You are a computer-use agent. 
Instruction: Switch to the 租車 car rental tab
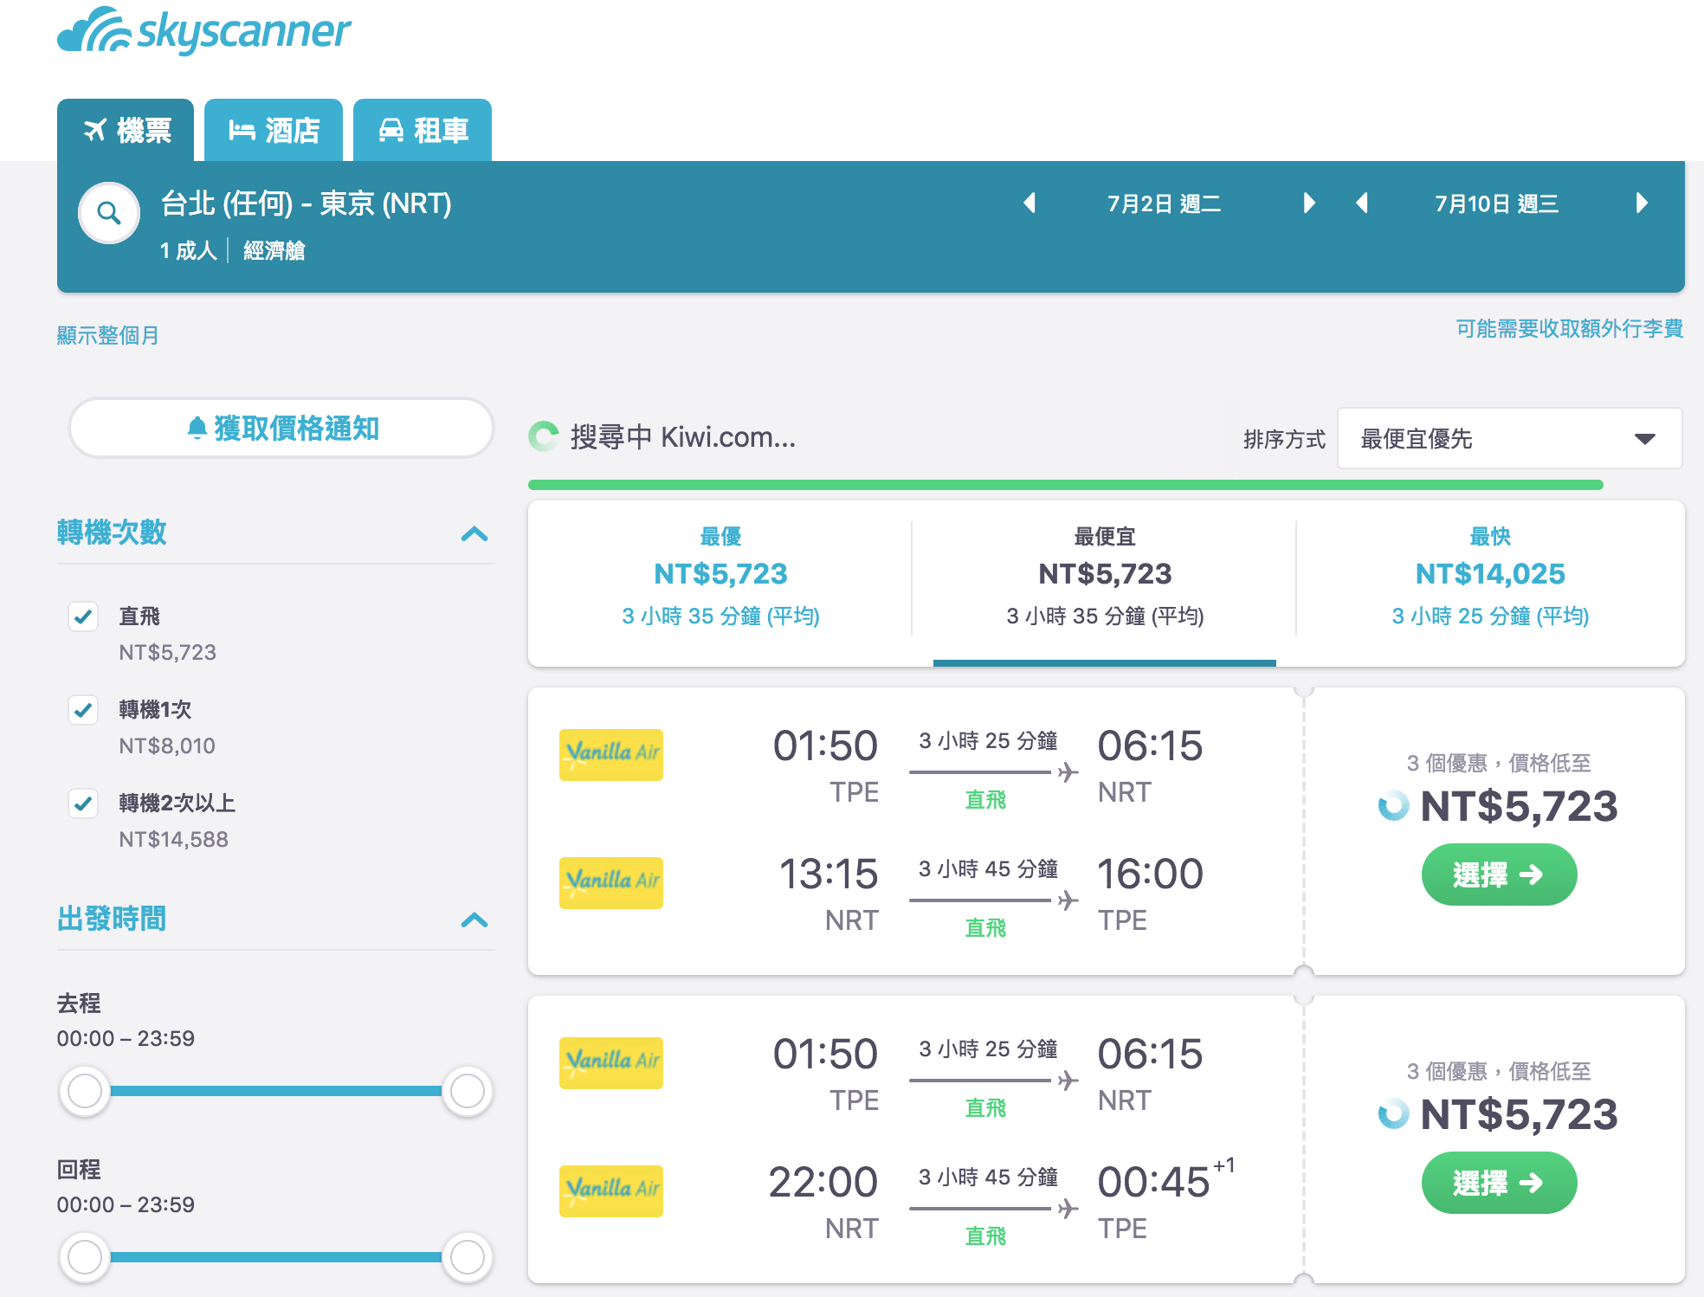[423, 130]
